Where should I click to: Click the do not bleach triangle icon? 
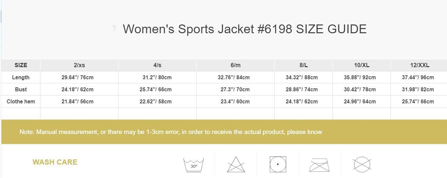click(x=236, y=164)
